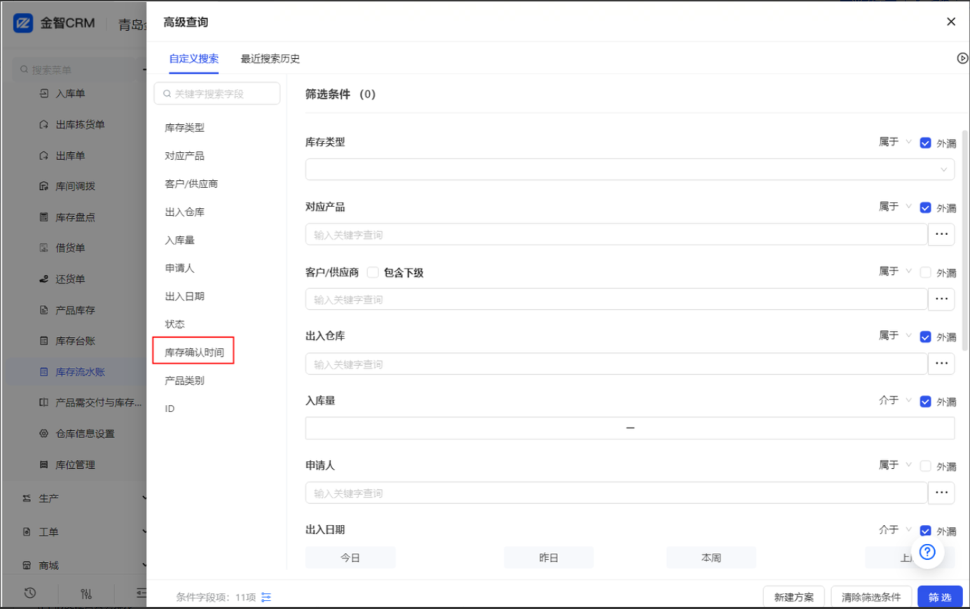Image resolution: width=970 pixels, height=609 pixels.
Task: Choose the 昨日 date shortcut
Action: (549, 557)
